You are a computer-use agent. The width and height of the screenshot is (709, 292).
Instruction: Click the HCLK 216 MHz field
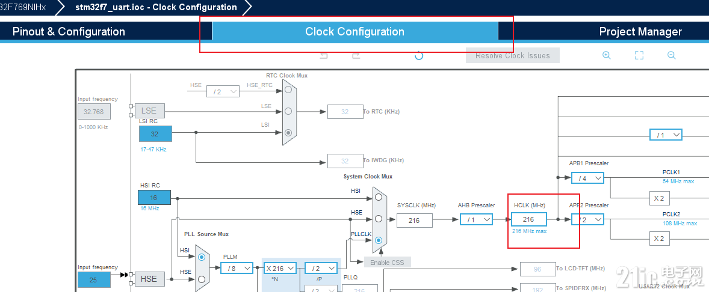click(x=528, y=220)
